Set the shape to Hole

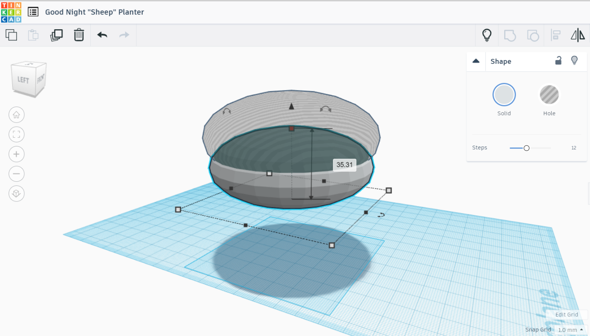pos(549,95)
